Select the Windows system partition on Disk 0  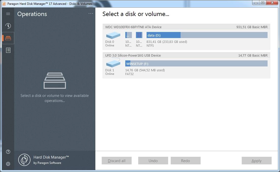[139, 35]
